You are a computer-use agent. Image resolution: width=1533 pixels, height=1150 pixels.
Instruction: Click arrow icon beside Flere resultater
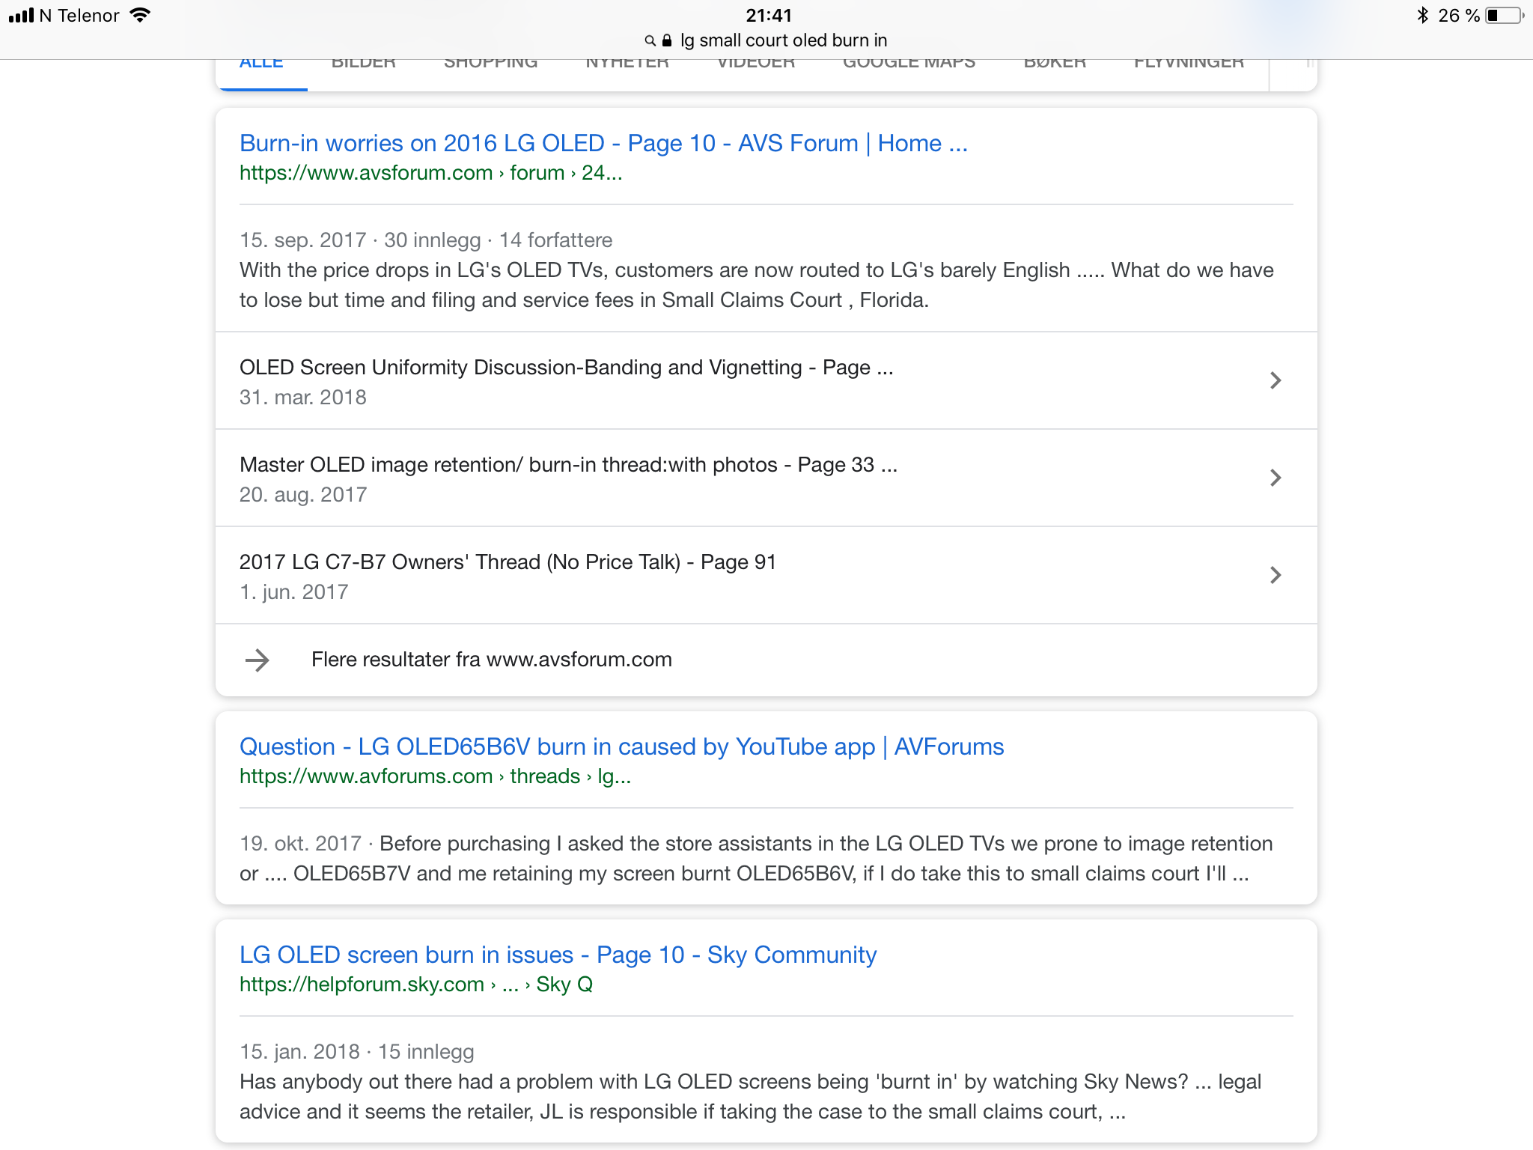click(x=257, y=660)
